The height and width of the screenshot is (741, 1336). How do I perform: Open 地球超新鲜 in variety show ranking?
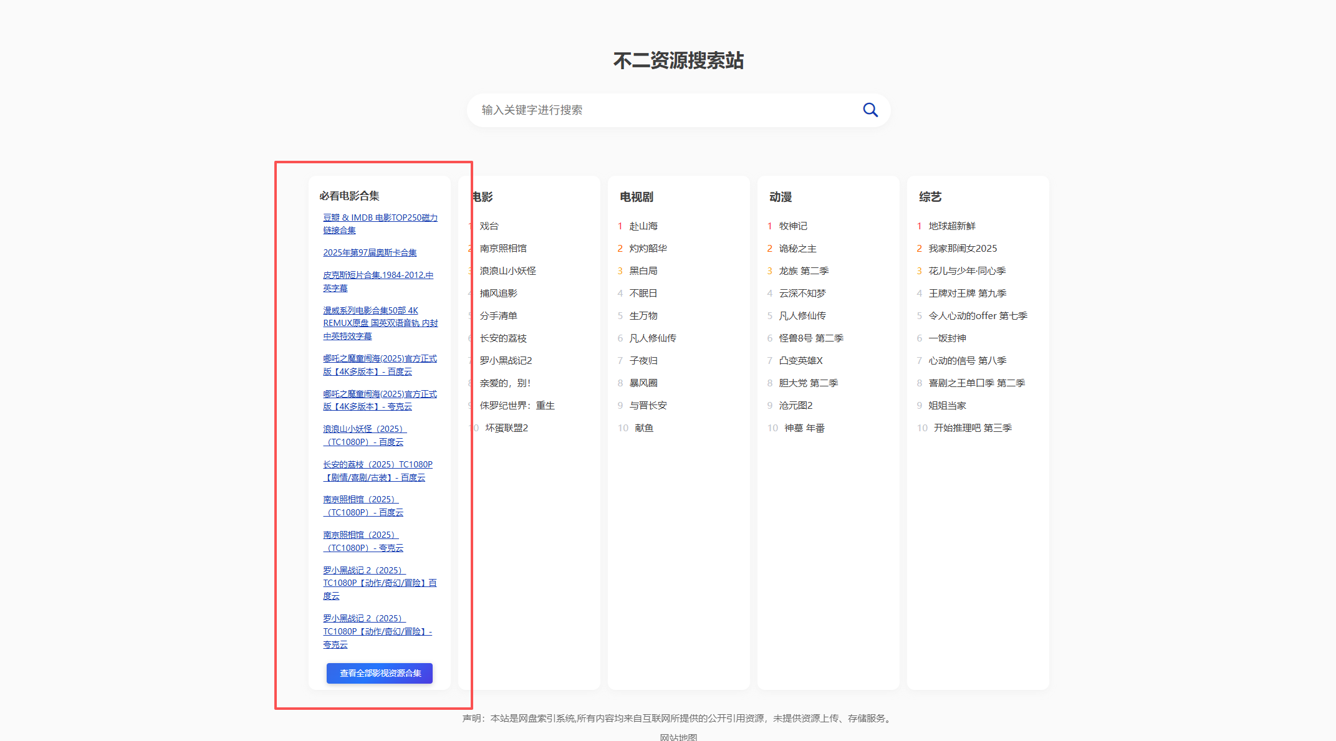951,226
